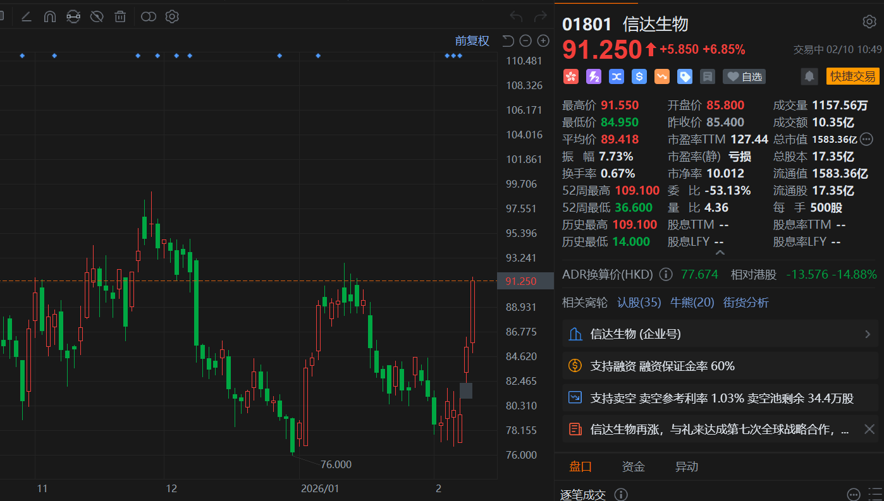Click the measure tool in chart toolbar
This screenshot has height=501, width=884.
point(73,16)
